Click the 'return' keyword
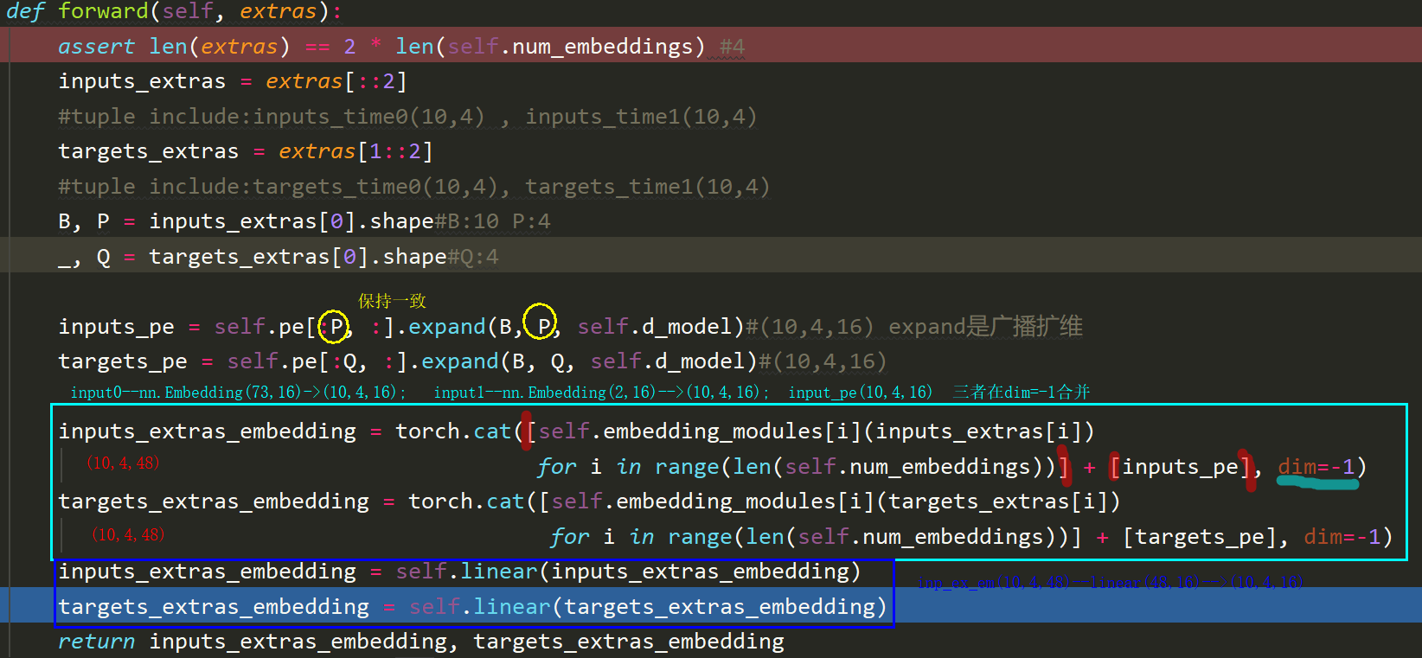The image size is (1422, 658). [x=96, y=642]
